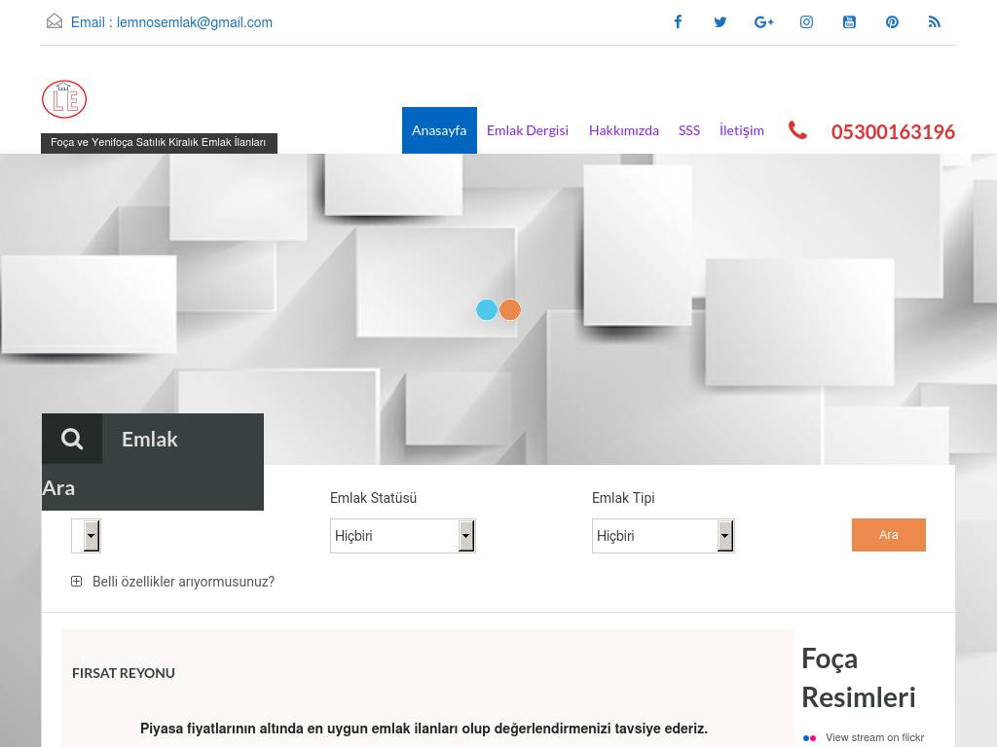Go to the Anasayfa menu item
997x747 pixels.
[439, 130]
